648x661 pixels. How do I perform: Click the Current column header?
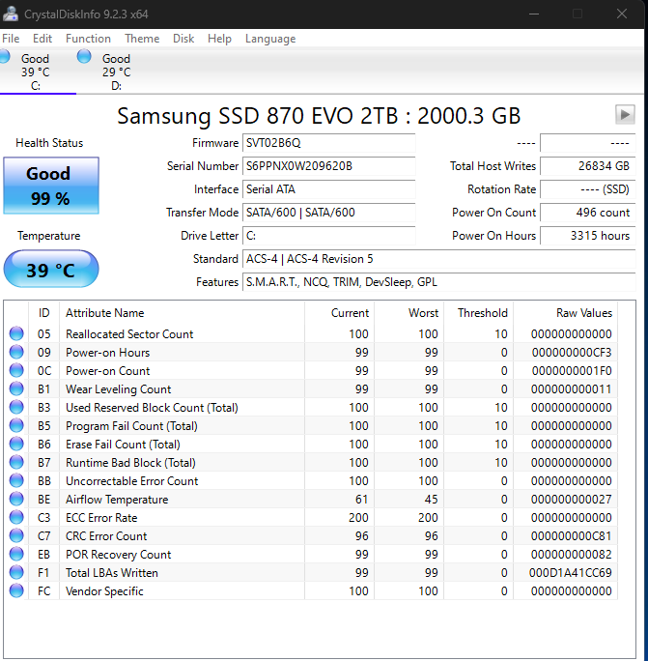[340, 313]
